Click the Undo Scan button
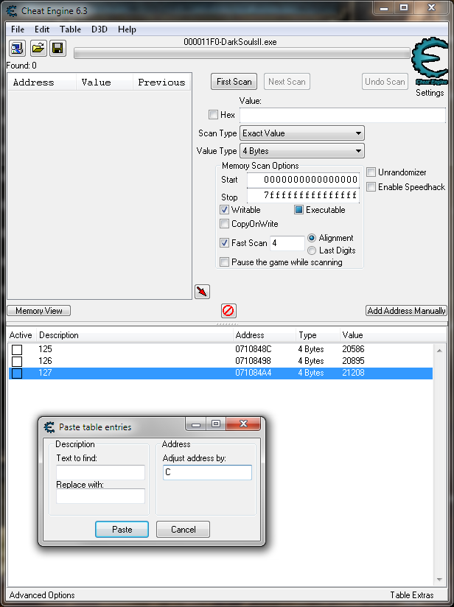Image resolution: width=454 pixels, height=607 pixels. click(x=385, y=82)
